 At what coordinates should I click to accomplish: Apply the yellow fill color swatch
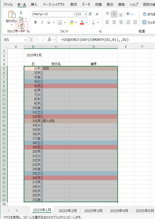[x=71, y=22]
